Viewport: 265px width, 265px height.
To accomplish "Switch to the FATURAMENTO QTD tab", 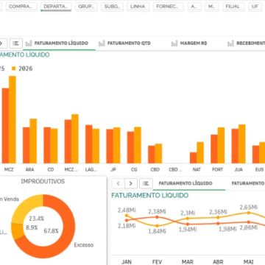I will tap(129, 43).
